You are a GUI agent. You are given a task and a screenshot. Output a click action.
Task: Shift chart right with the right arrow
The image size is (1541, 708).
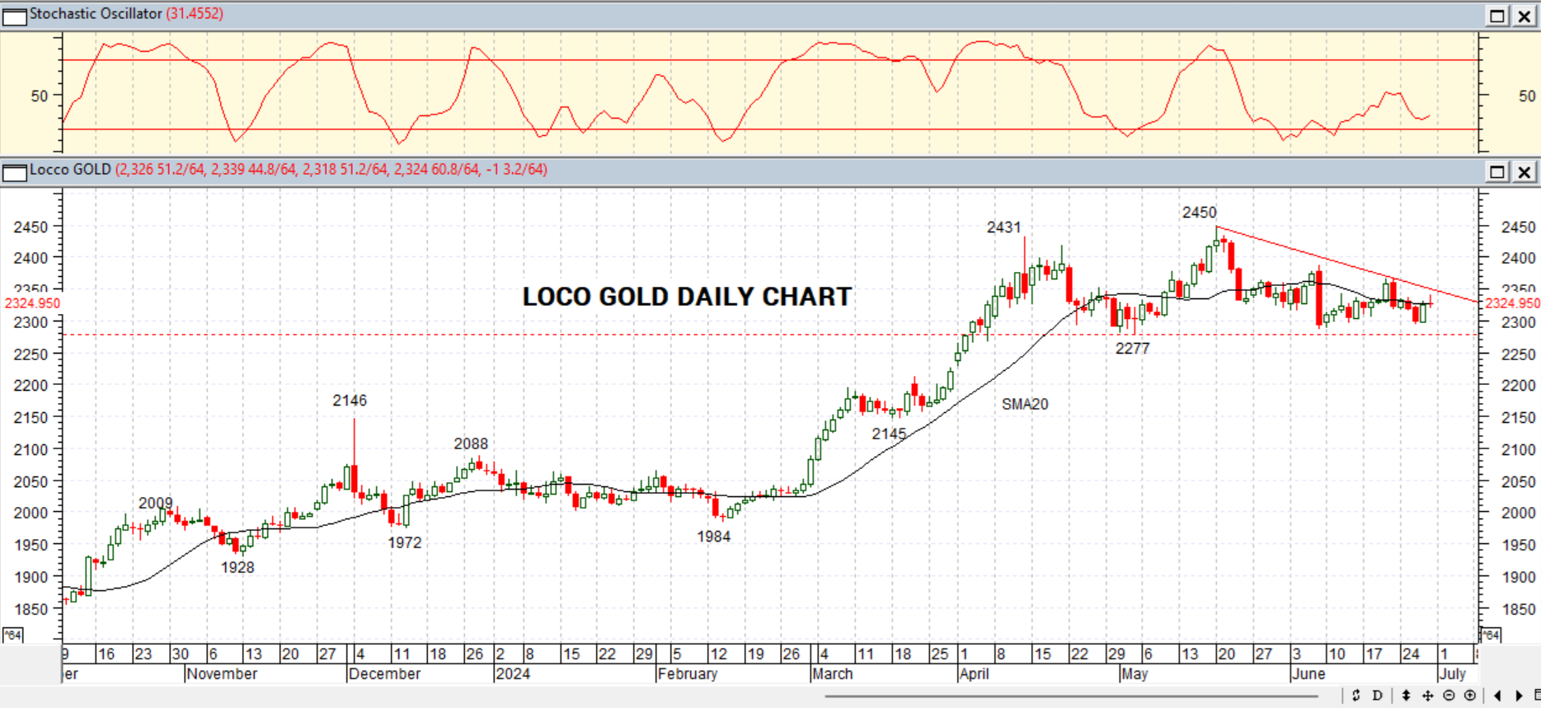click(1519, 696)
